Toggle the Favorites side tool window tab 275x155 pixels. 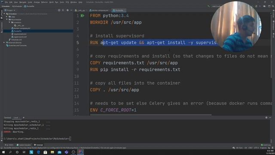pyautogui.click(x=2, y=136)
